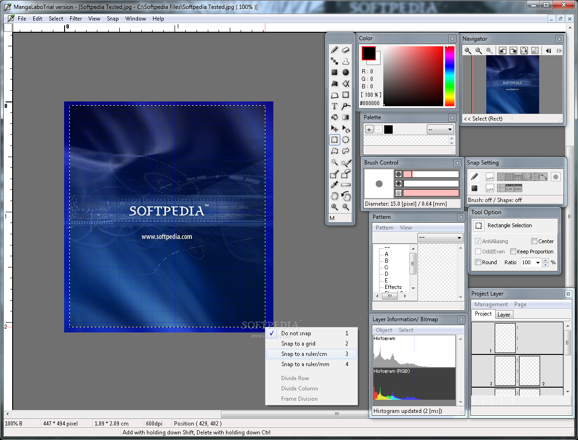Select the Move tool in the toolbox
The height and width of the screenshot is (440, 578).
334,129
